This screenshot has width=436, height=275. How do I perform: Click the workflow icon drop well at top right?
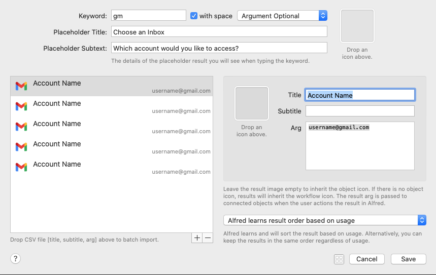357,26
